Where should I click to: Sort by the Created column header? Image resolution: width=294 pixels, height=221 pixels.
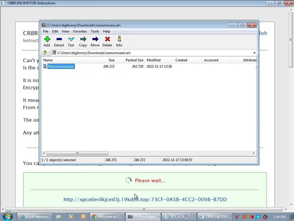[x=188, y=60]
